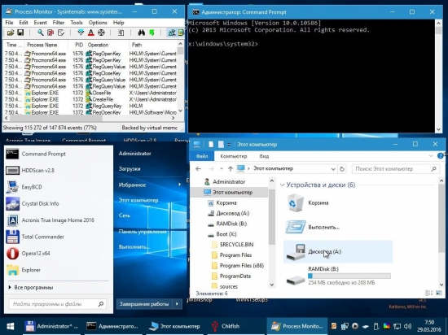Expand the Избранное submenu arrow

coord(180,185)
